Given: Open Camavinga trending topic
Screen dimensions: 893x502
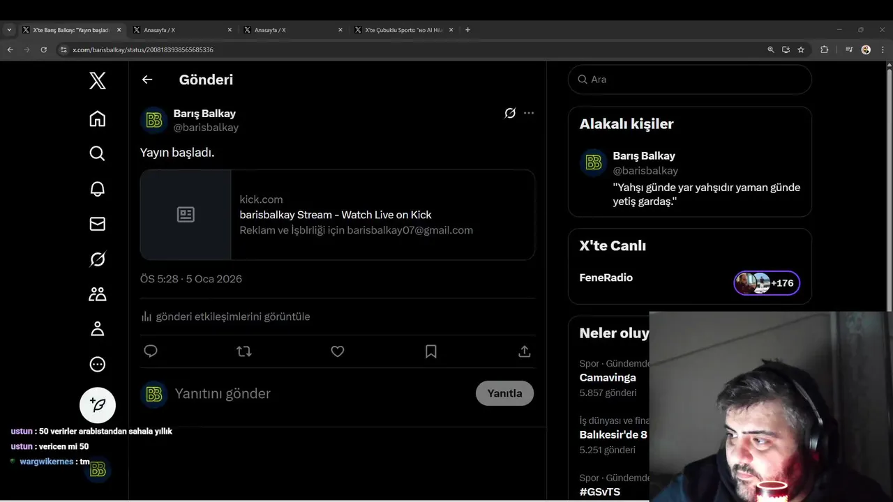Looking at the screenshot, I should click(x=608, y=378).
